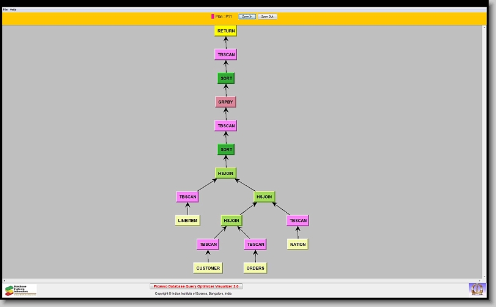Image resolution: width=496 pixels, height=307 pixels.
Task: Click the TBSCAN node above ORDERS
Action: tap(255, 244)
